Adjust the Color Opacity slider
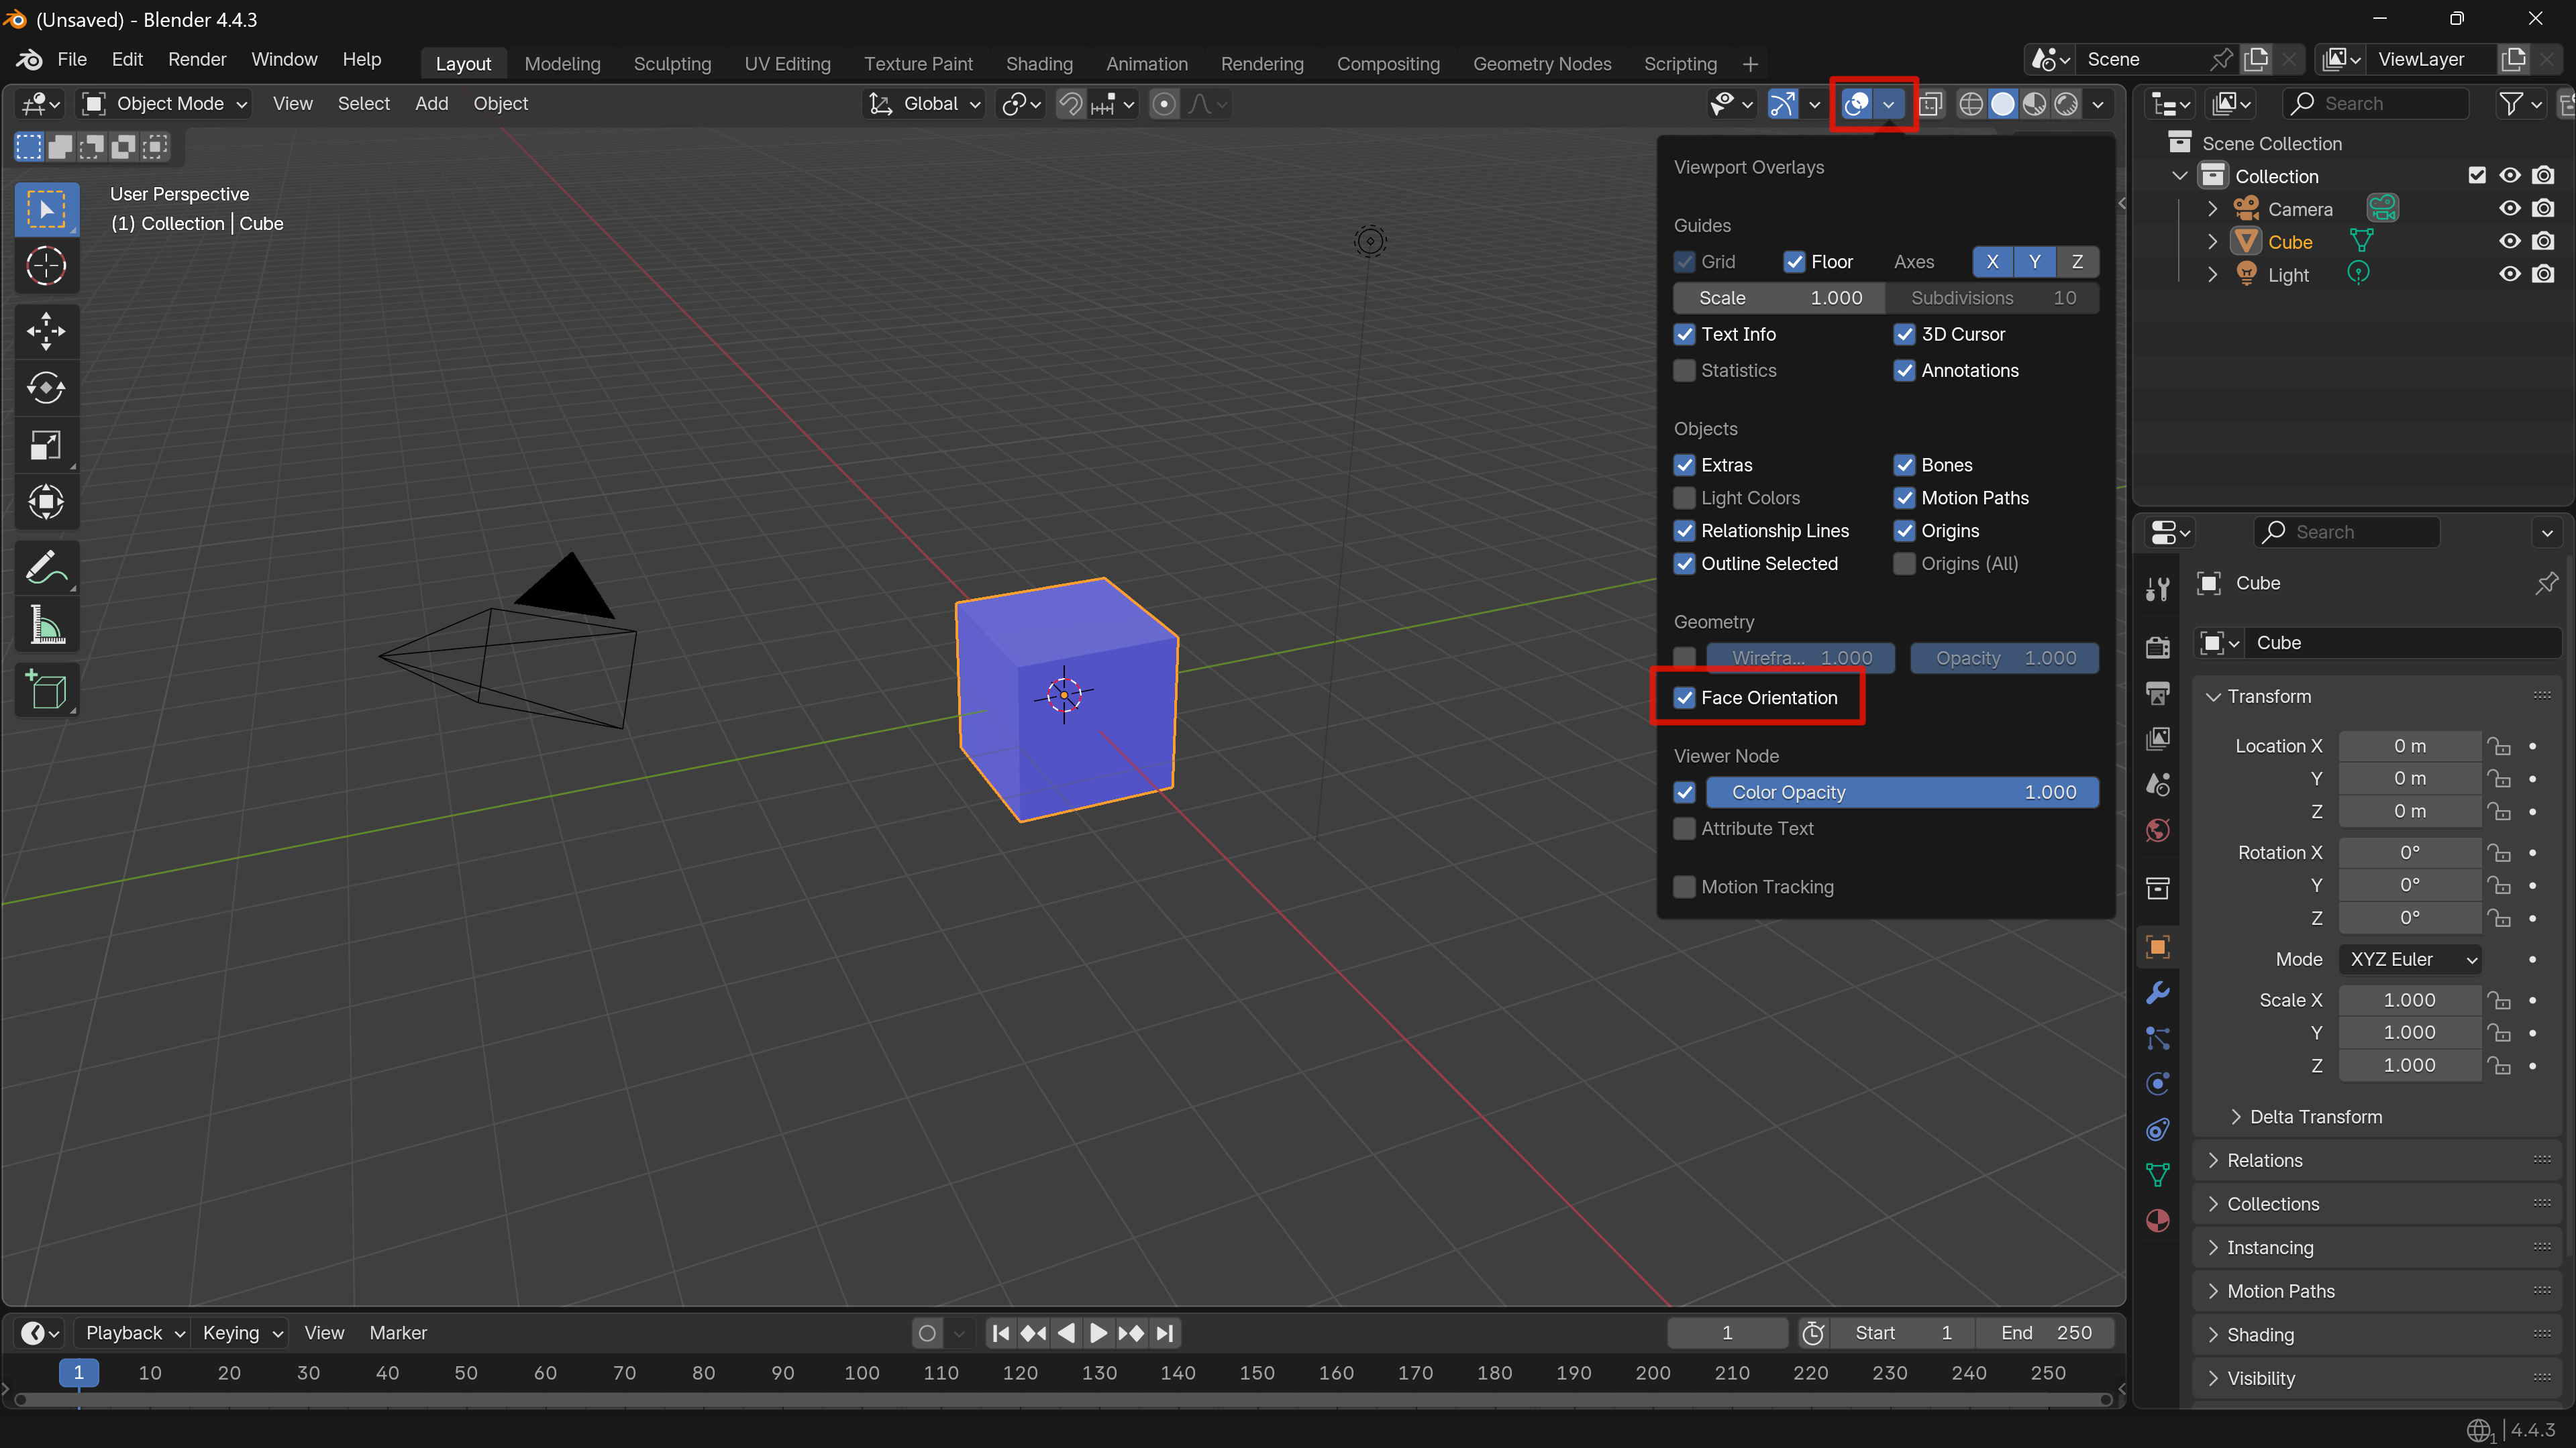The width and height of the screenshot is (2576, 1448). pyautogui.click(x=1901, y=793)
